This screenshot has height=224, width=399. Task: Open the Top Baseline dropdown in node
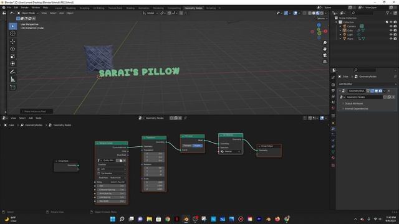click(112, 173)
